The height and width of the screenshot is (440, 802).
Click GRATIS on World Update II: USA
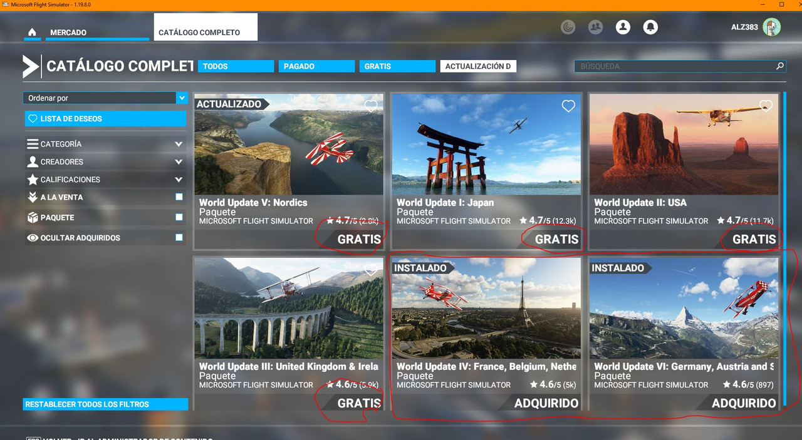click(x=754, y=239)
